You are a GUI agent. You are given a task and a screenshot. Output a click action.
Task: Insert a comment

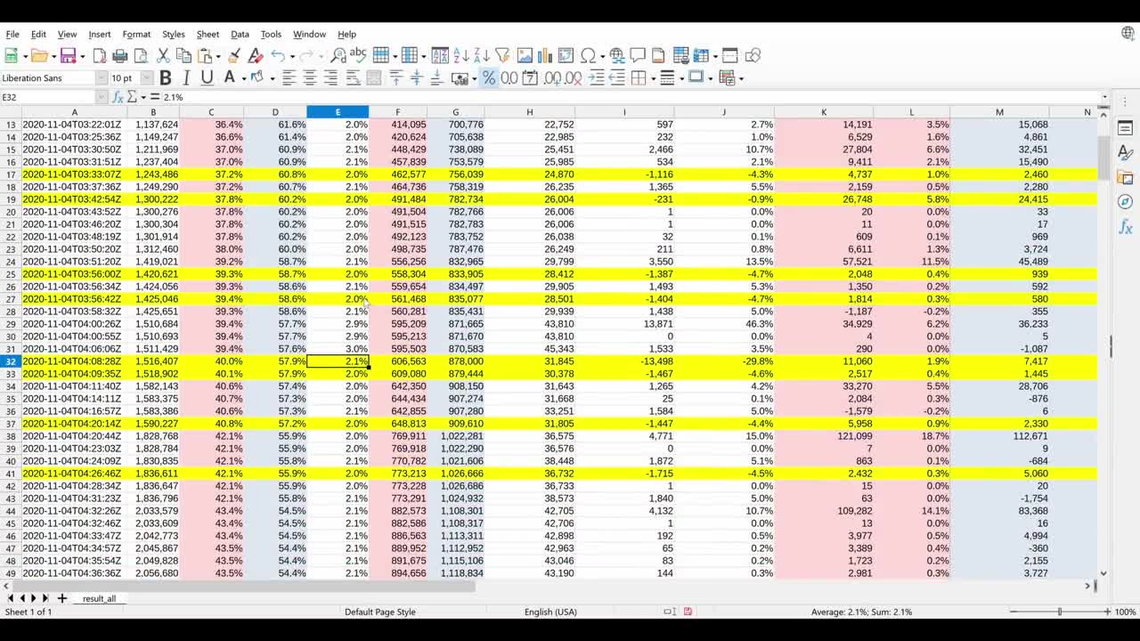638,55
